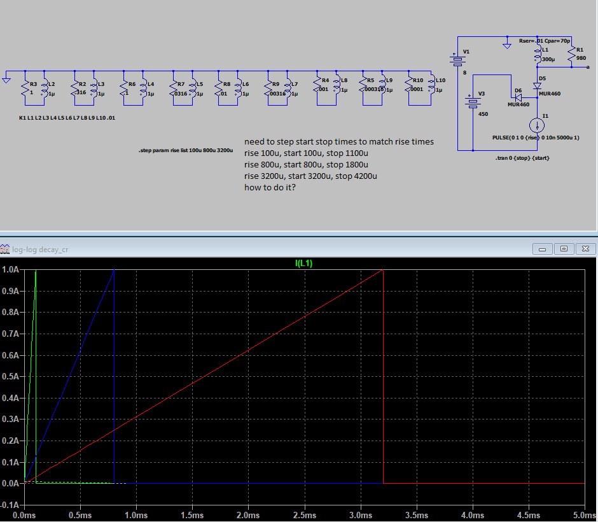
Task: Select the R1 980-ohm resistor symbol
Action: (x=572, y=55)
